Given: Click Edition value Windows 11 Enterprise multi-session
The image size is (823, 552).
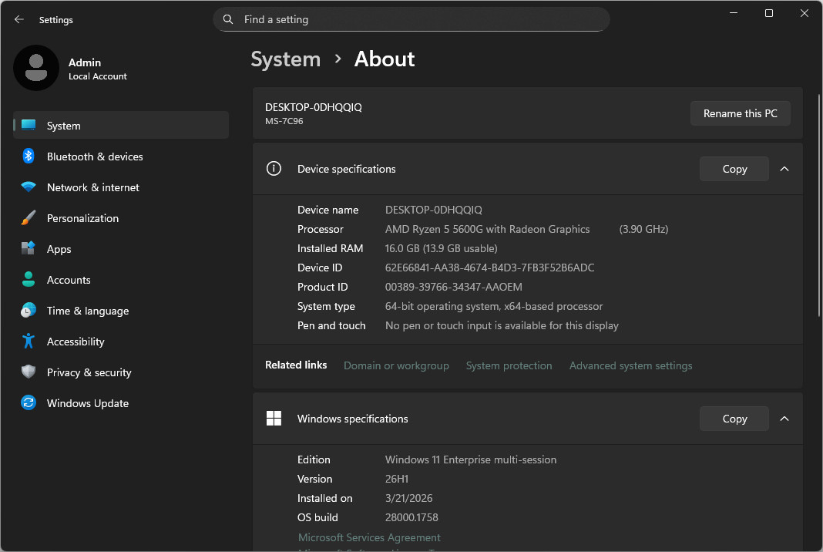Looking at the screenshot, I should pos(471,459).
